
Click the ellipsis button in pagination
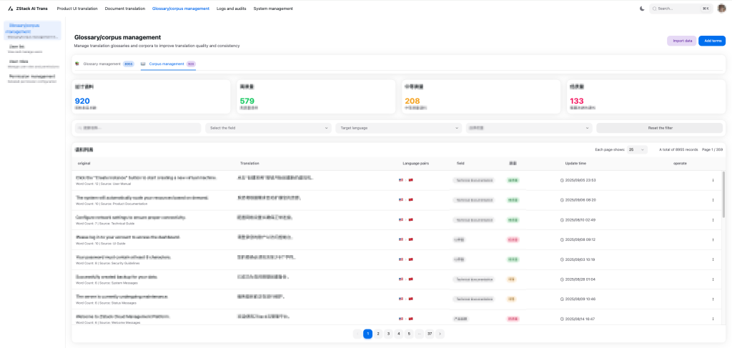419,334
